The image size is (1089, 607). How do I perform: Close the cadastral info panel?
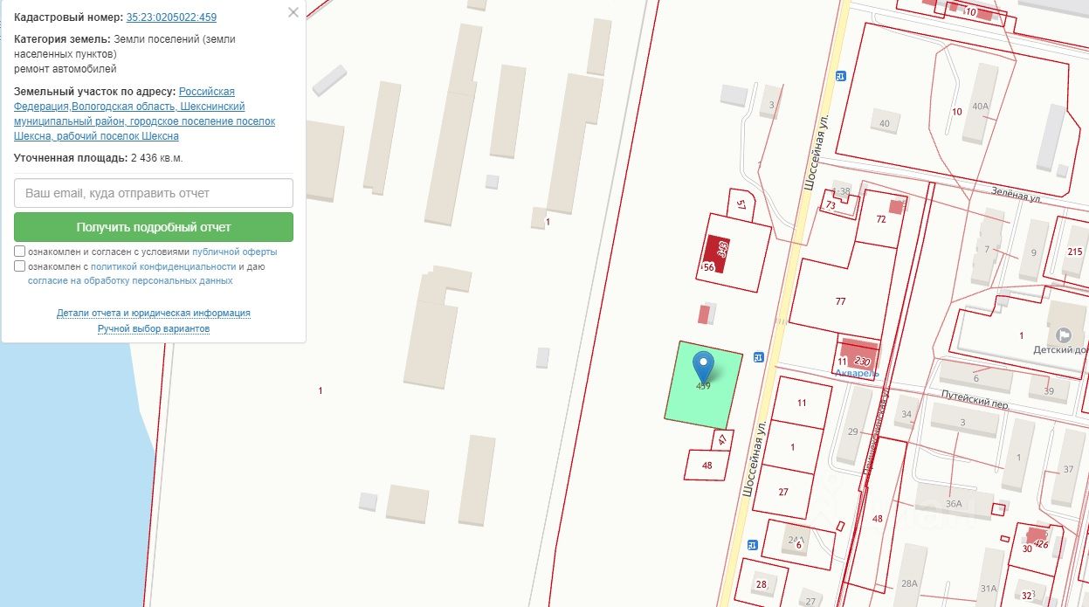tap(293, 12)
